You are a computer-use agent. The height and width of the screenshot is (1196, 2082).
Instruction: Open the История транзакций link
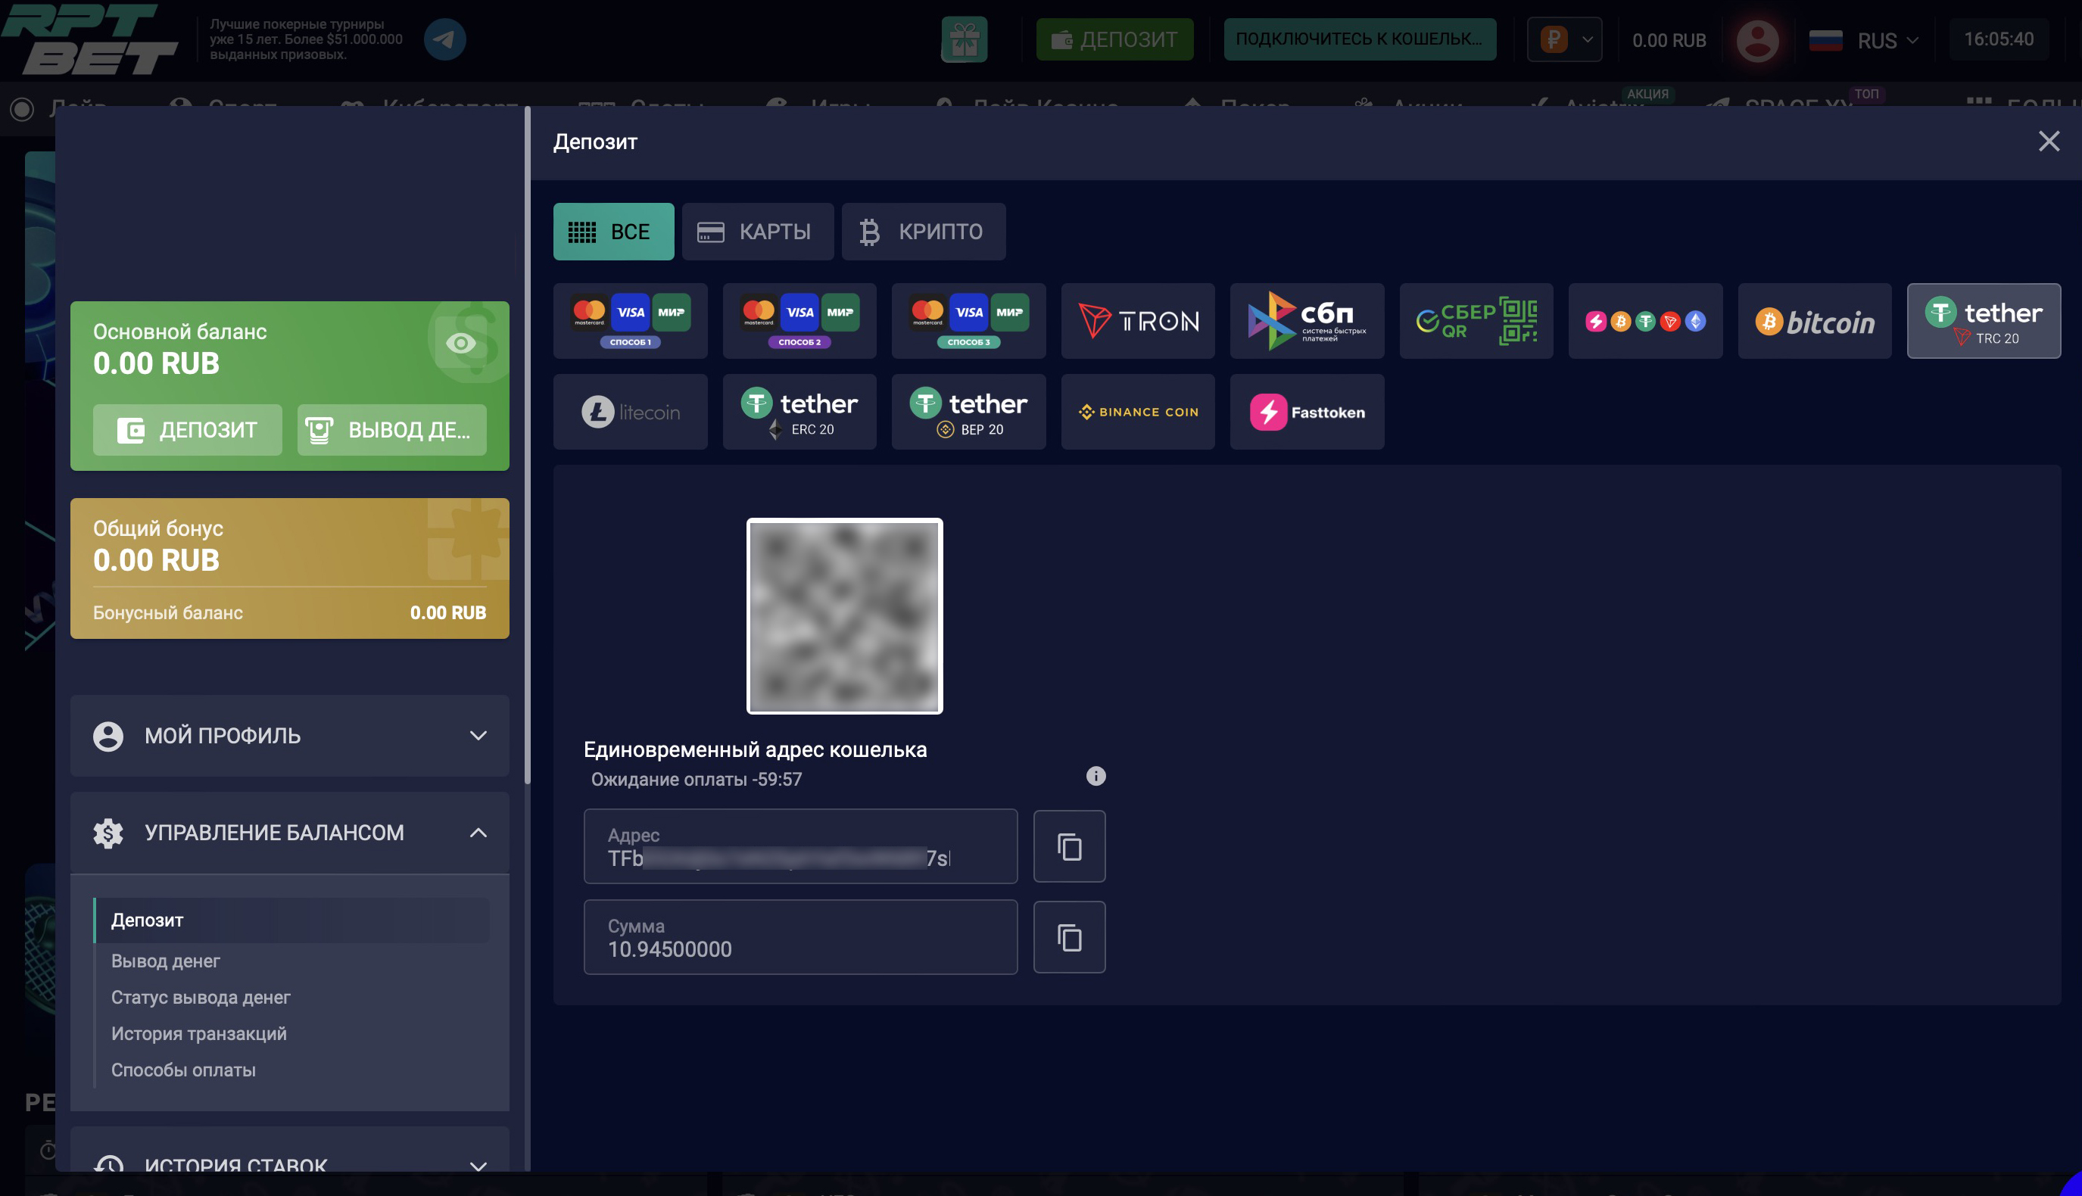tap(199, 1033)
